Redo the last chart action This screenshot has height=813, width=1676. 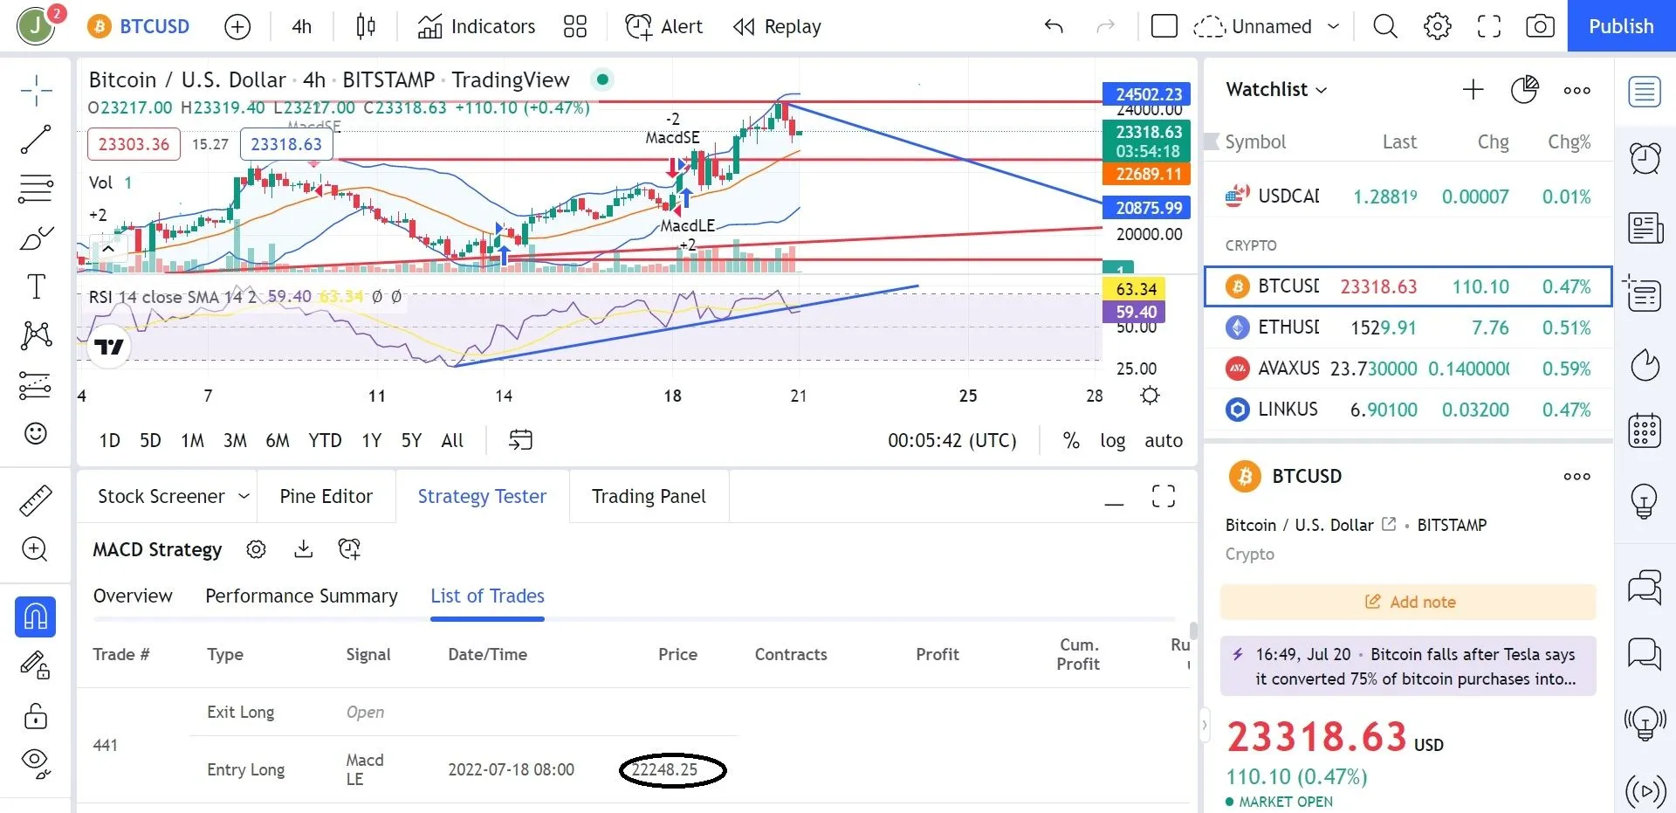tap(1106, 27)
